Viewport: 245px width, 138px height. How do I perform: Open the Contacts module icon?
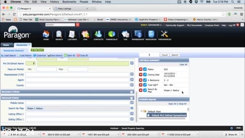98,35
